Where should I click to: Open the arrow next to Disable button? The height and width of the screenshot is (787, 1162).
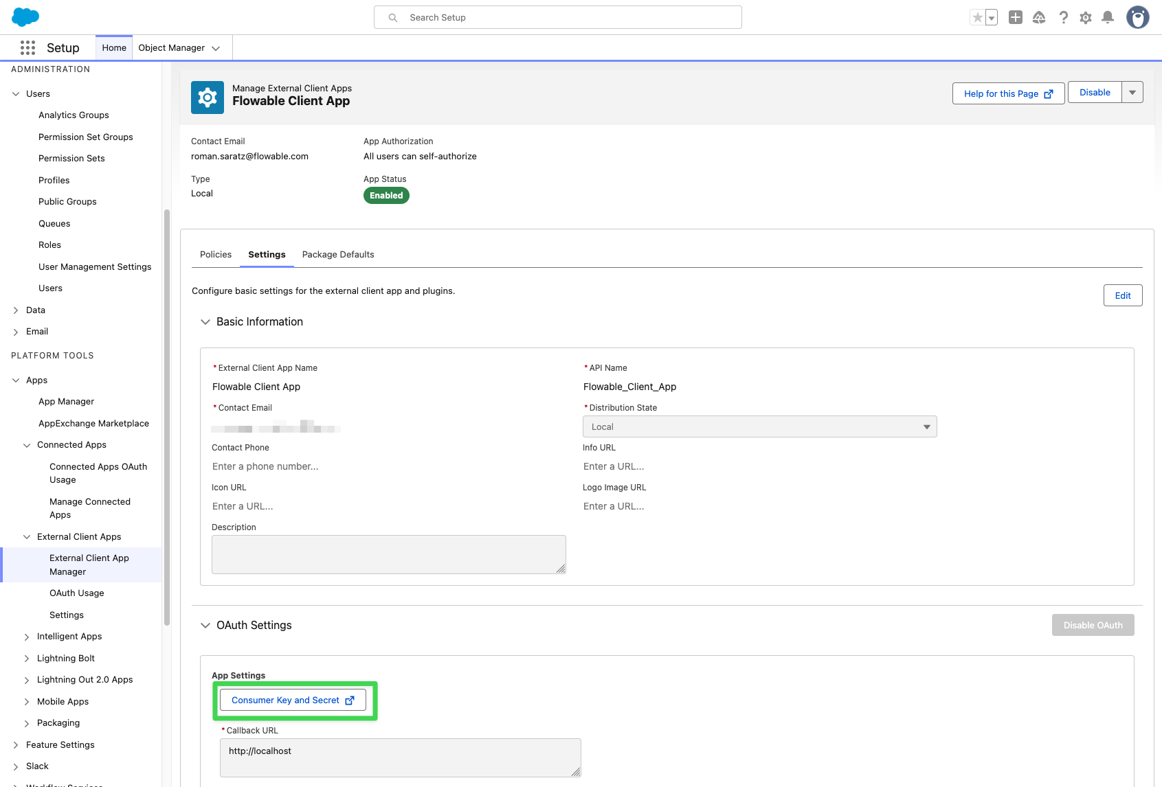(1132, 92)
